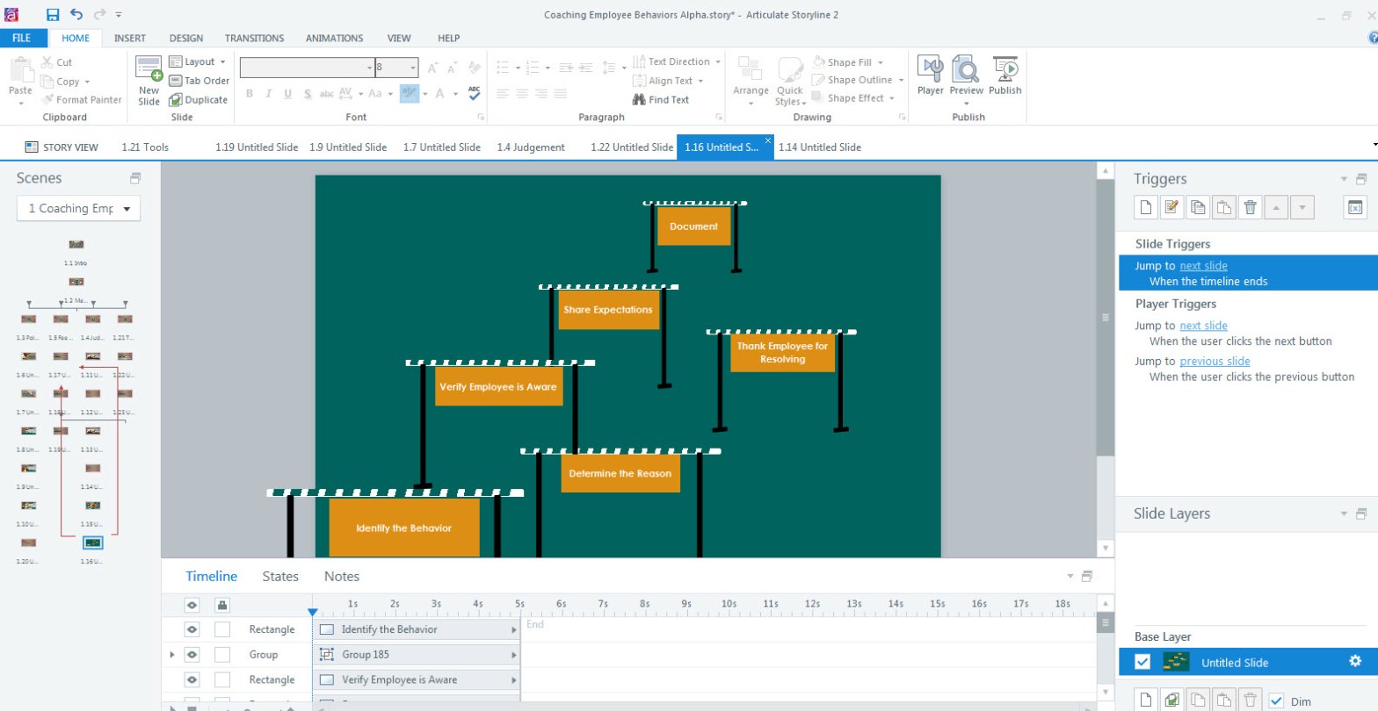The width and height of the screenshot is (1378, 711).
Task: Open the font size dropdown
Action: coord(412,68)
